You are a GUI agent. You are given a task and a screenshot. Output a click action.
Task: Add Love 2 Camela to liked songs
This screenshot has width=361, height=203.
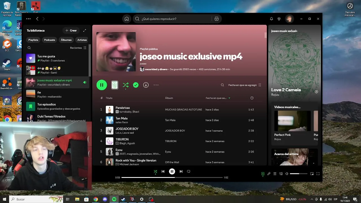coord(316,92)
